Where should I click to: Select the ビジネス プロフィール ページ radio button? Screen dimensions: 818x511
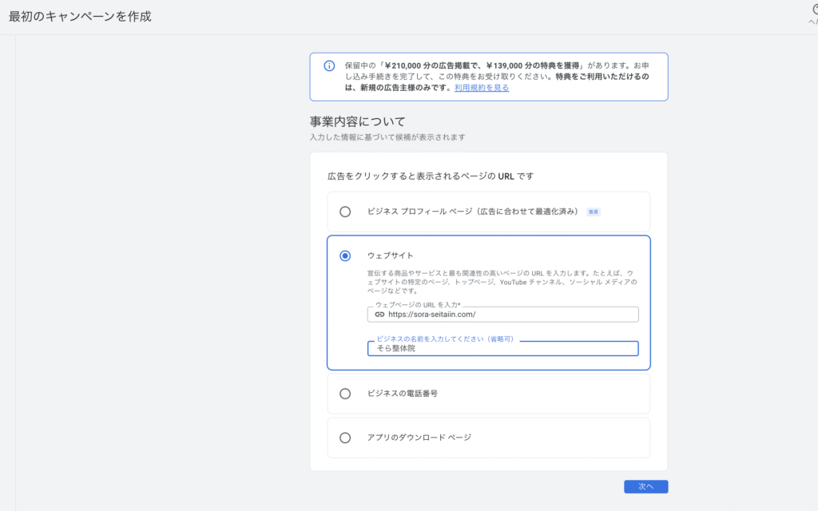[x=345, y=212]
